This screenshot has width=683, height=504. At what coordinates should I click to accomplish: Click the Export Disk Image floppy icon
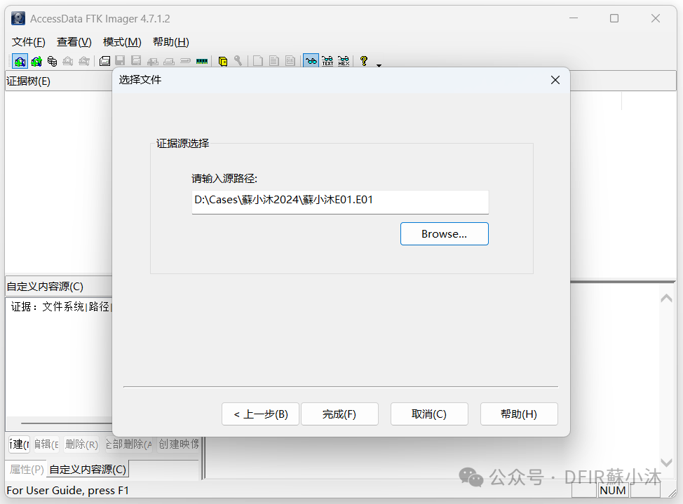(120, 62)
